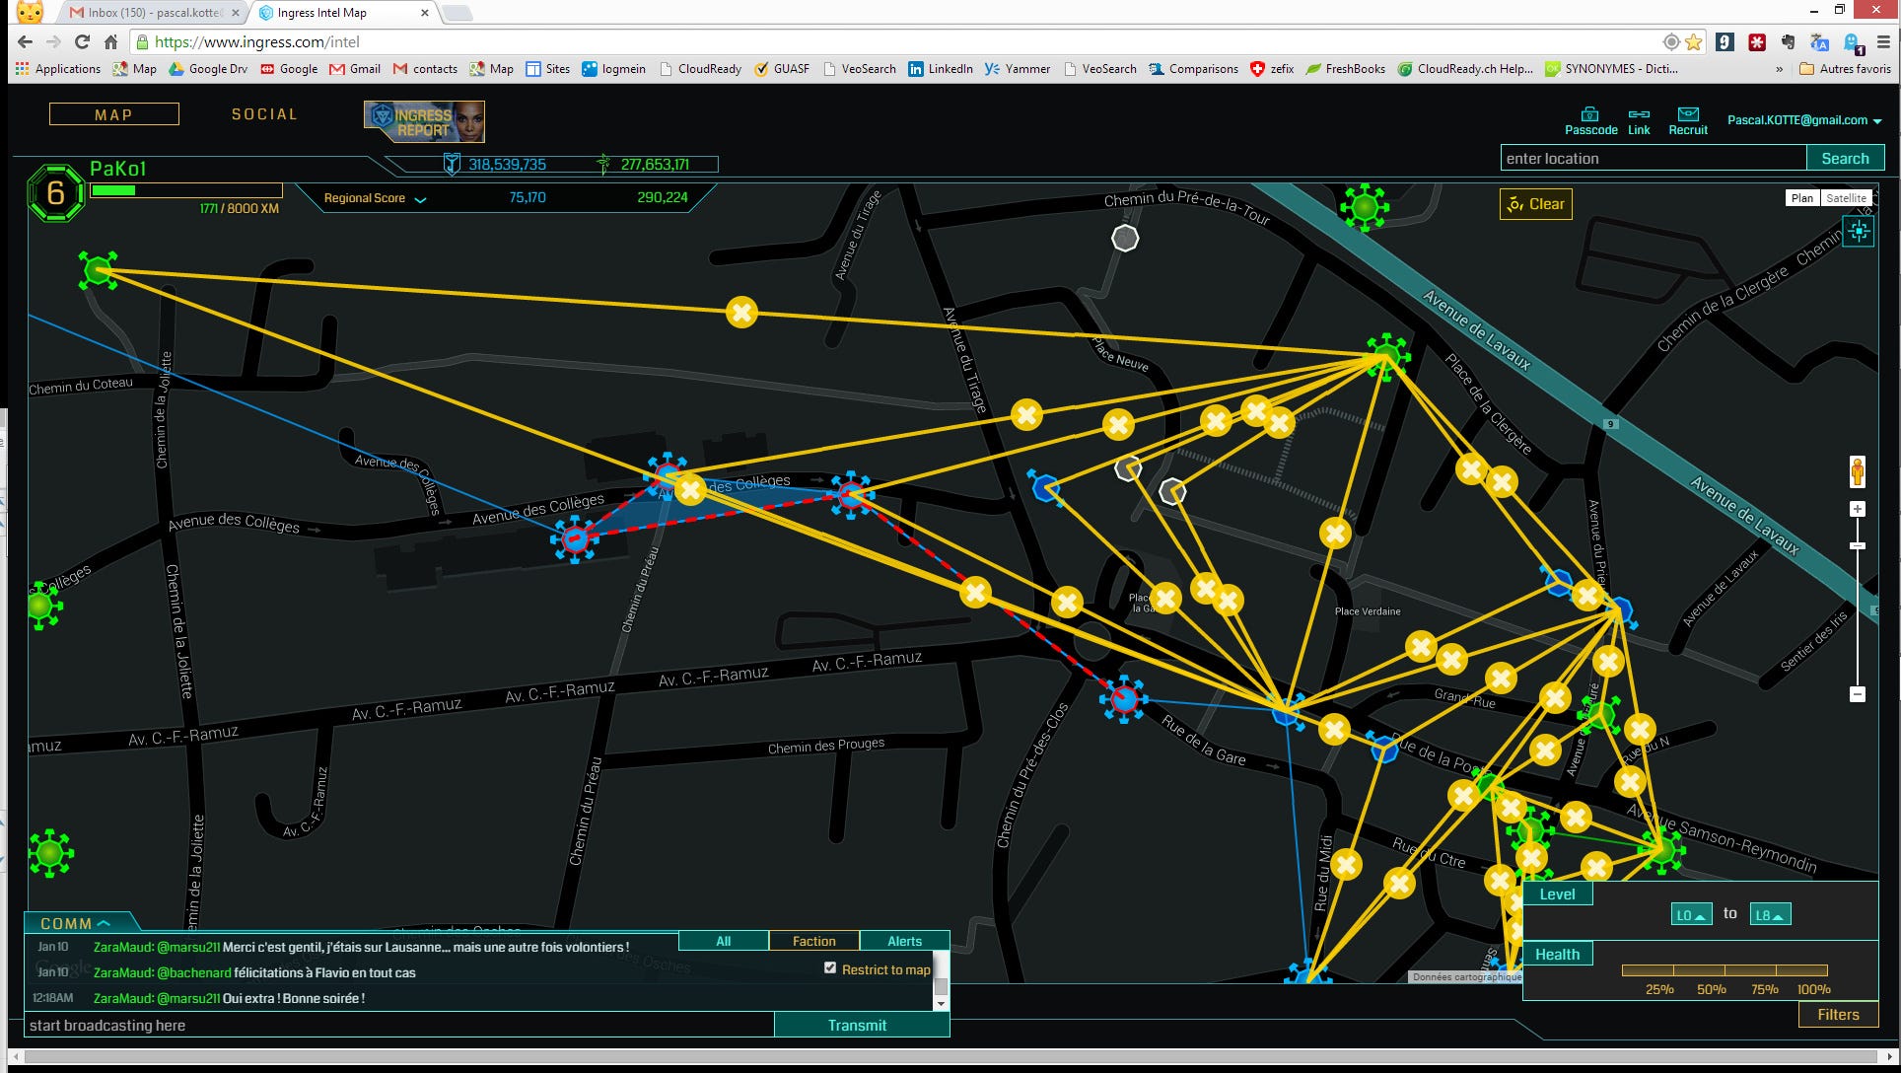Click the @bachenard mention in COMM
The width and height of the screenshot is (1901, 1073).
193,972
